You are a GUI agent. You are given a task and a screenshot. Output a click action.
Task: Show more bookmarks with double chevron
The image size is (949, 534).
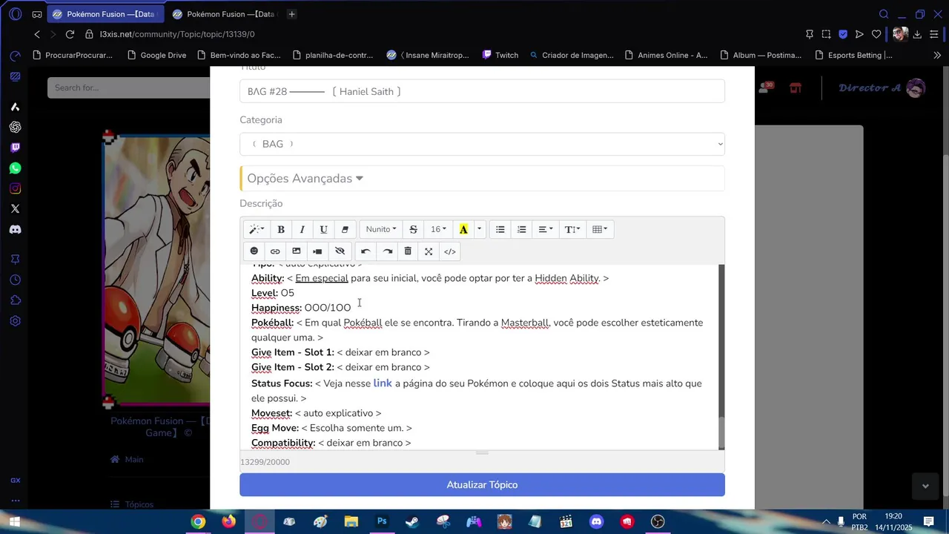pyautogui.click(x=936, y=55)
